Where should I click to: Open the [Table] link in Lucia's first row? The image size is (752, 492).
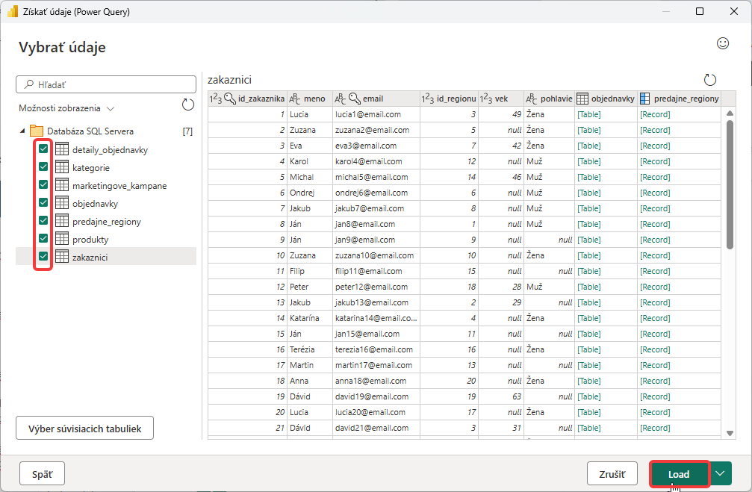(589, 114)
